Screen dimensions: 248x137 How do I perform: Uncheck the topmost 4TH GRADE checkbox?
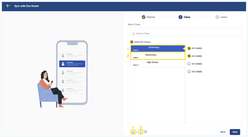point(189,48)
